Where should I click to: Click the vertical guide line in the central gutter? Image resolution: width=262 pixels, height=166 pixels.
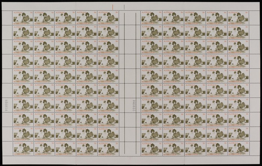(125, 75)
